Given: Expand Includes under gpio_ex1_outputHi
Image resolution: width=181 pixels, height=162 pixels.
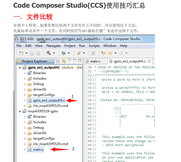Looking at the screenshot, I should (25, 79).
